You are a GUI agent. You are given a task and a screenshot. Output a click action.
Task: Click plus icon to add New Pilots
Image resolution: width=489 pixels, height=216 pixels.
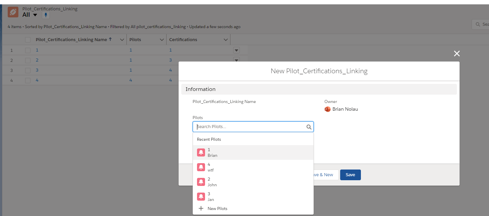[201, 209]
